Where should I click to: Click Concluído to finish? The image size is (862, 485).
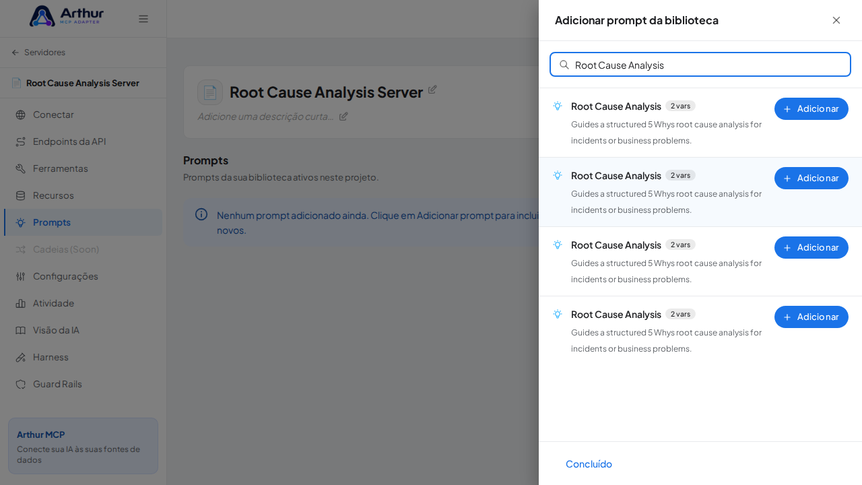589,464
